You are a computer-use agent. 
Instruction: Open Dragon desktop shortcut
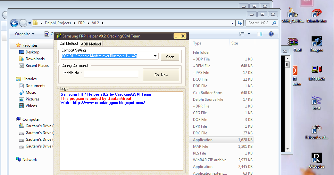[x=317, y=44]
